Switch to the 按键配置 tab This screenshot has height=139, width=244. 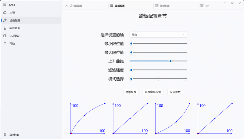pyautogui.click(x=176, y=5)
